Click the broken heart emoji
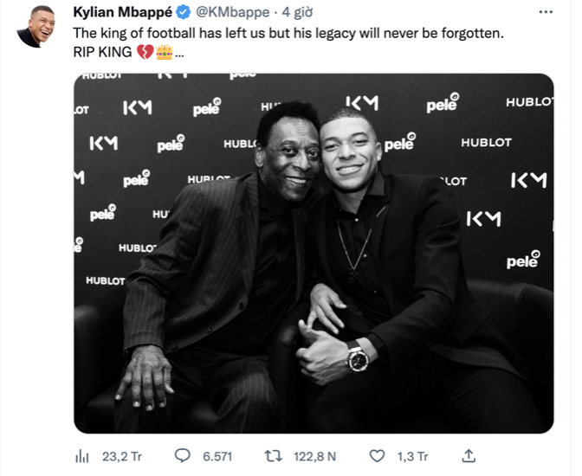This screenshot has height=476, width=582. [x=145, y=52]
